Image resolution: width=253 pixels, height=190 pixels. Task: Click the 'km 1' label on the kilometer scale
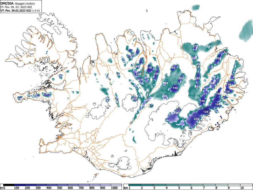click(x=127, y=188)
